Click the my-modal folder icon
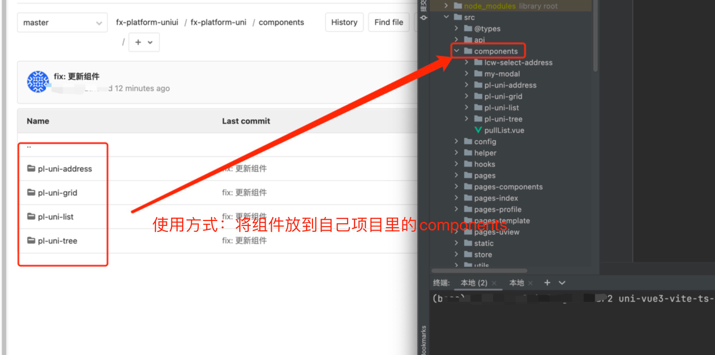This screenshot has height=355, width=715. click(478, 74)
